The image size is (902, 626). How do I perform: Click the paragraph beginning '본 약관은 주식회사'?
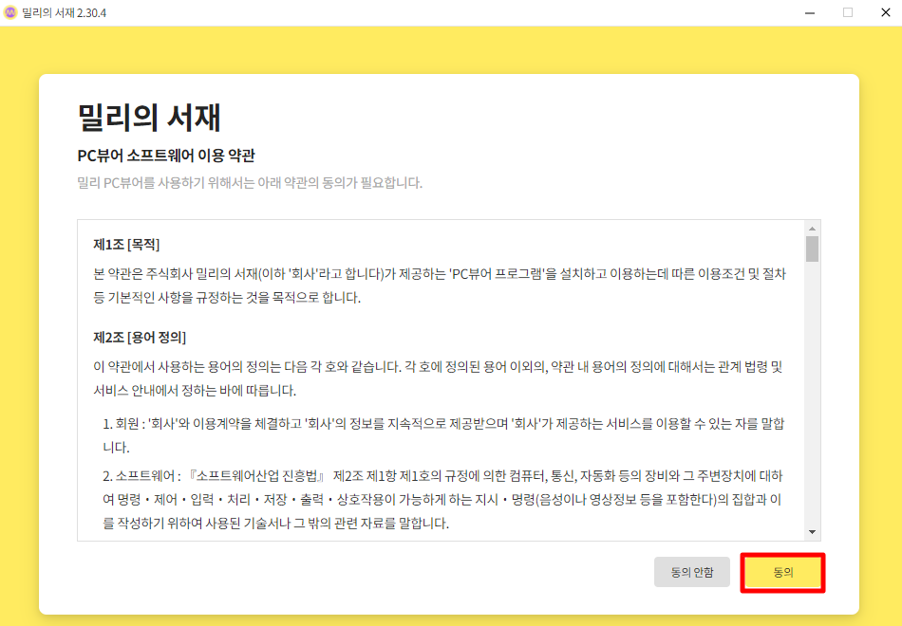[440, 285]
